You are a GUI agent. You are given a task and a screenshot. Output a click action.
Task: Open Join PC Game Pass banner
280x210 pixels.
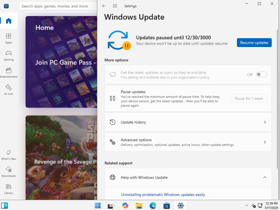[x=61, y=62]
